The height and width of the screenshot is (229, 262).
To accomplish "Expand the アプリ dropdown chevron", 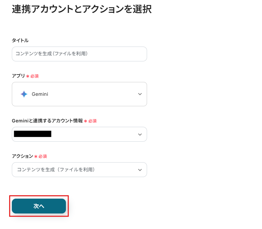I will [x=140, y=94].
